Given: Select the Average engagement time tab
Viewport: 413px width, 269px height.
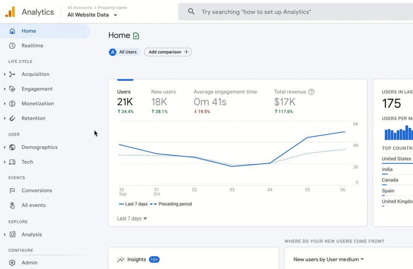Looking at the screenshot, I should (225, 101).
